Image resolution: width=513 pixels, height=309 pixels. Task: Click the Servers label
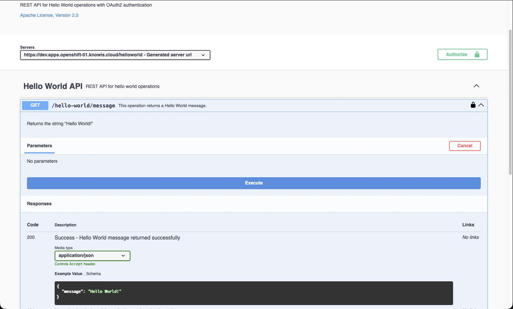pos(27,47)
